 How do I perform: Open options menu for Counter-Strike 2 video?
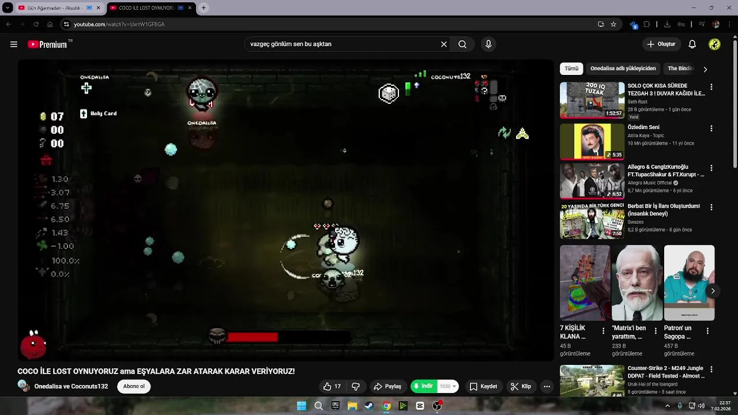click(711, 369)
